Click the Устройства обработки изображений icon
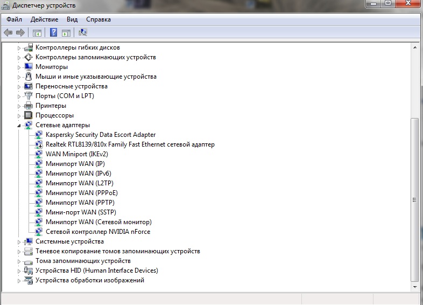Image resolution: width=423 pixels, height=305 pixels. 29,280
